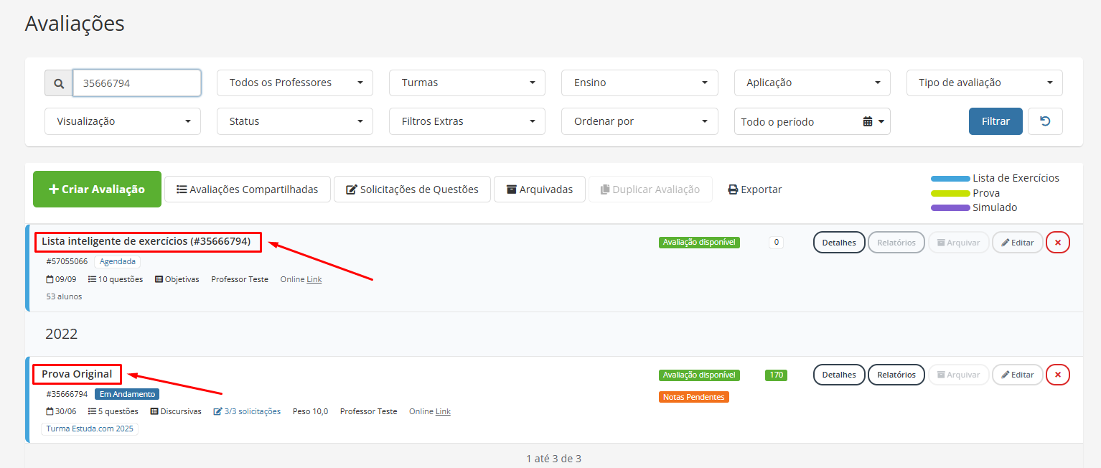This screenshot has width=1101, height=468.
Task: Click the Notas Pendentes orange badge
Action: coord(694,397)
